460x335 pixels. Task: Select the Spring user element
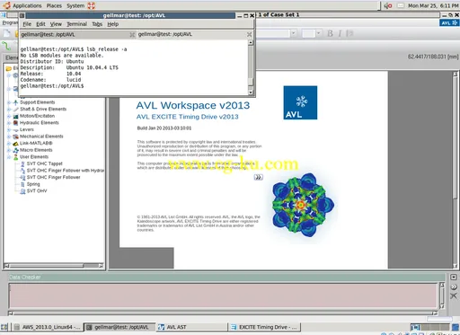(33, 184)
